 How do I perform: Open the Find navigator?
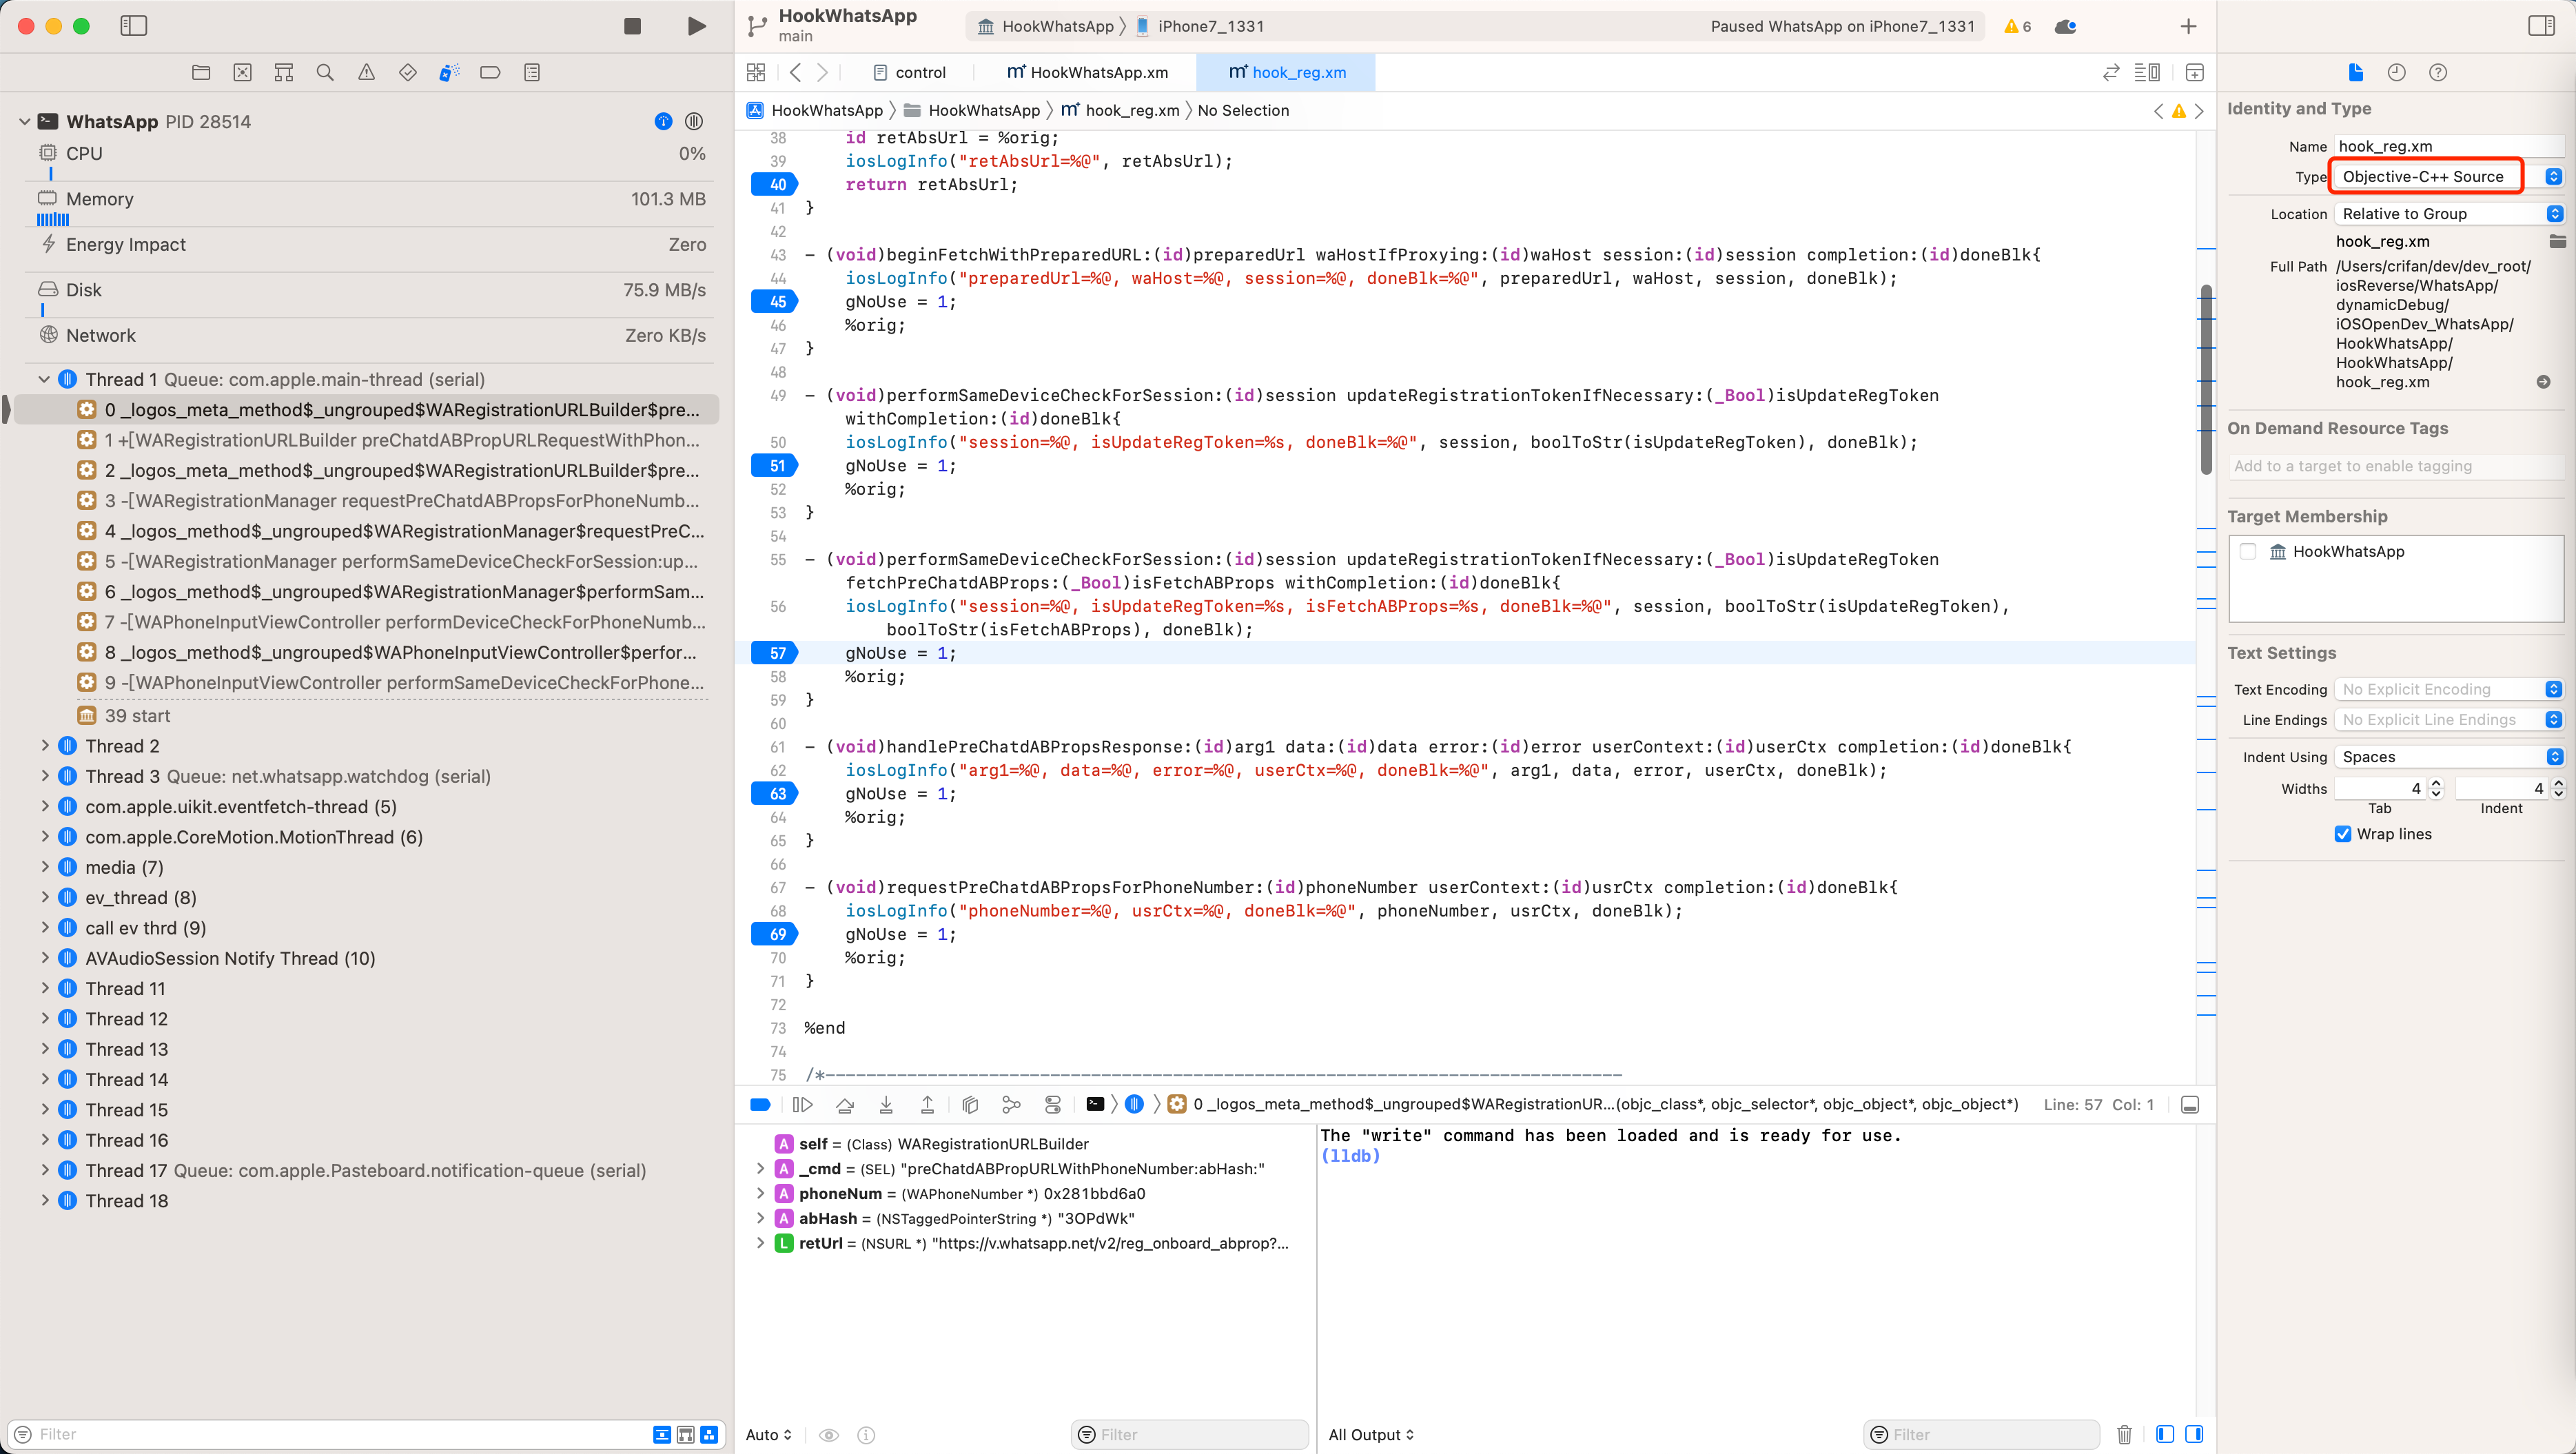(x=325, y=72)
